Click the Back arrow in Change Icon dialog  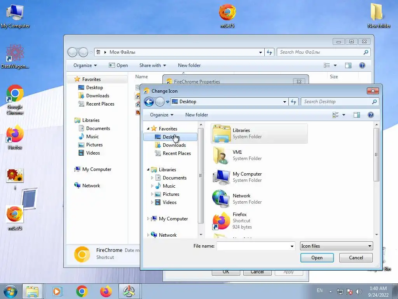coord(149,102)
